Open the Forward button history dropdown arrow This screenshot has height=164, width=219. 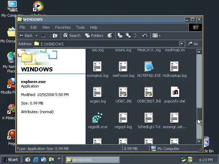pos(49,36)
